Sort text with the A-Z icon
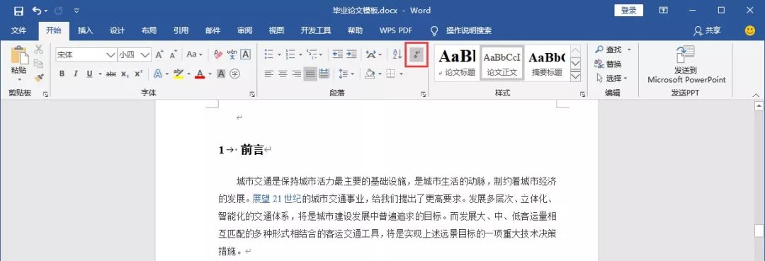Screen dimensions: 765x261 (x=397, y=54)
